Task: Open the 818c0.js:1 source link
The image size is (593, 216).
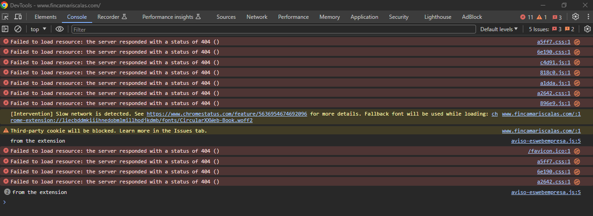Action: [555, 72]
